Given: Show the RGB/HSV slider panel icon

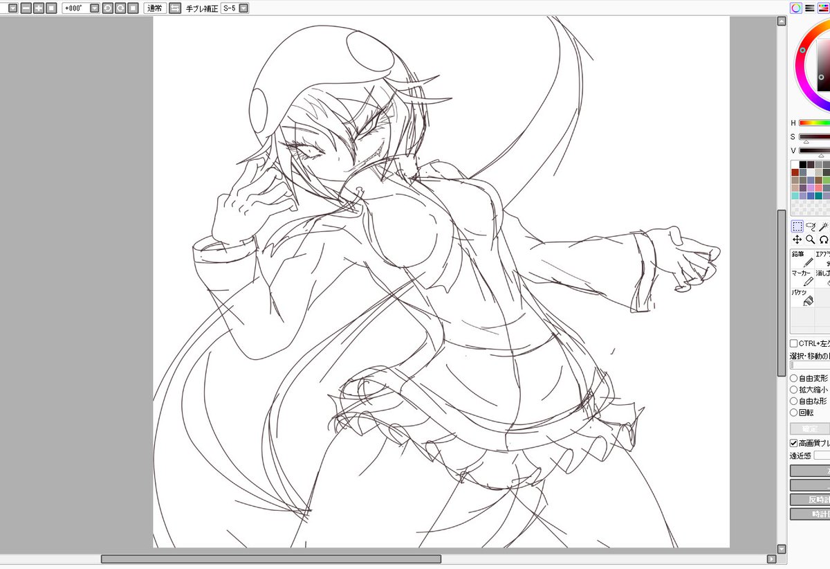Looking at the screenshot, I should pos(809,8).
